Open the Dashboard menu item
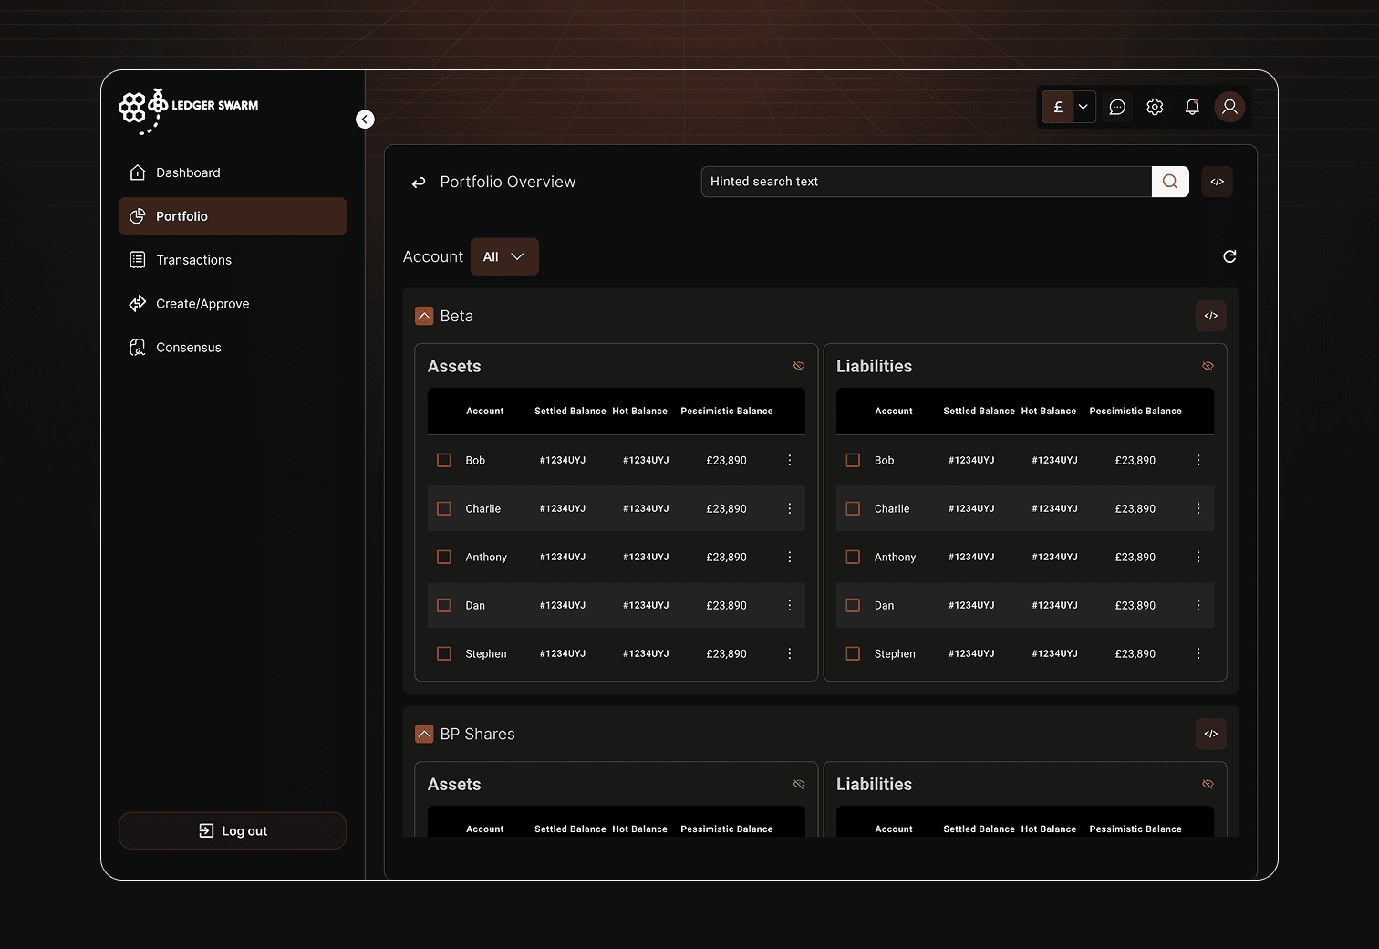The image size is (1379, 949). (187, 172)
